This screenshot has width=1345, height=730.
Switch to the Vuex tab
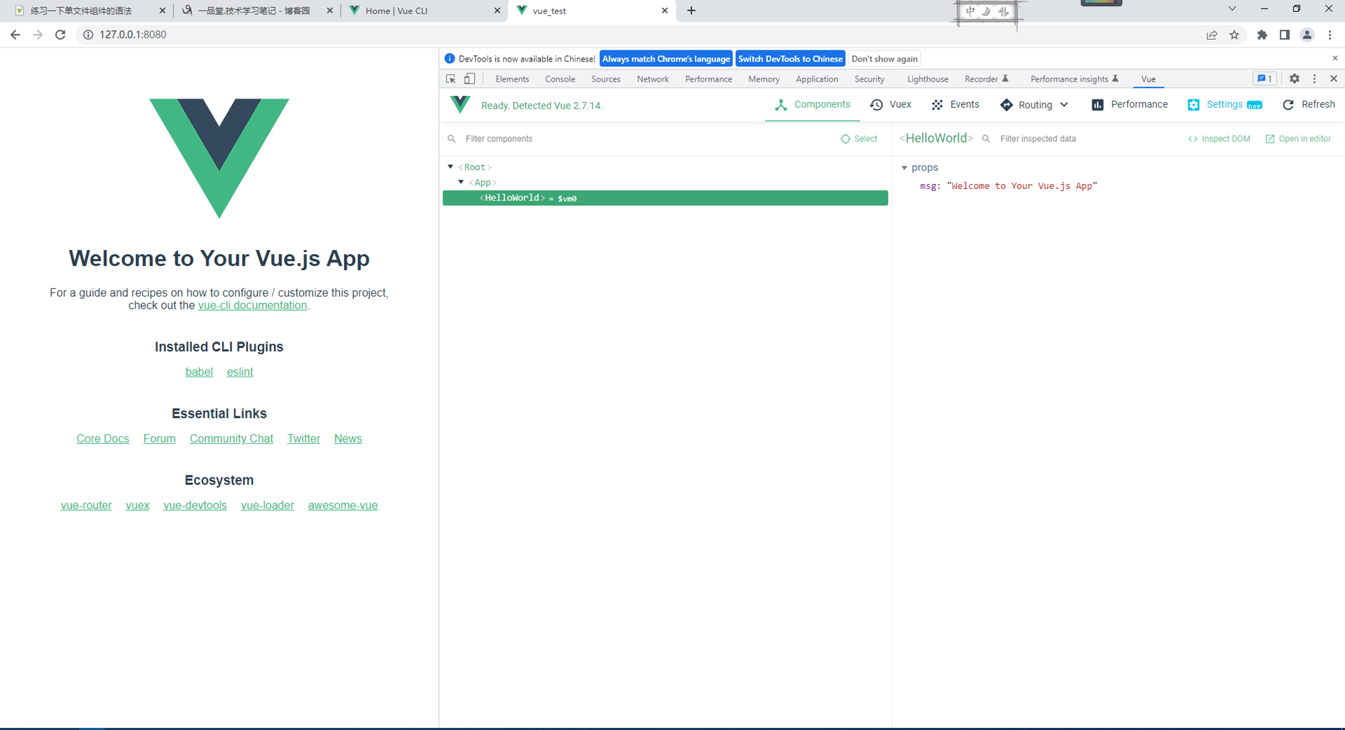pyautogui.click(x=891, y=104)
